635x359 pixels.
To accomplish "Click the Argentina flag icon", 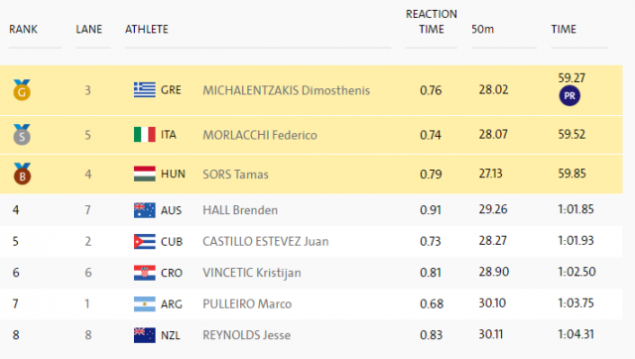I will [x=145, y=303].
